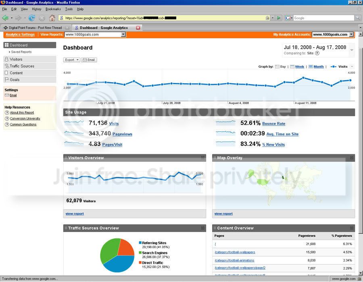Click help icon beside Conversion University
The width and height of the screenshot is (363, 282).
click(x=7, y=118)
